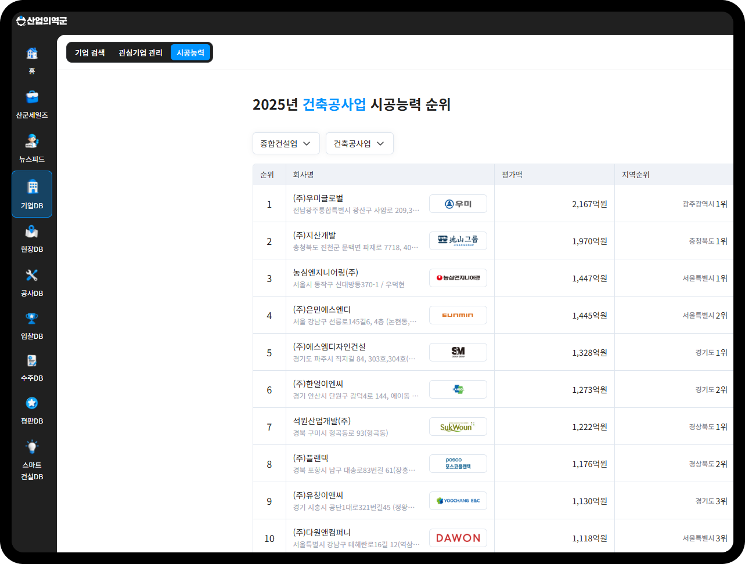Open company (주)은민에스엔디
Viewport: 745px width, 564px height.
(x=322, y=310)
